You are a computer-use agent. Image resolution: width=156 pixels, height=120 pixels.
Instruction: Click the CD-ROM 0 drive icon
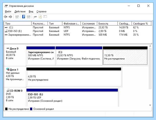(x=8, y=90)
